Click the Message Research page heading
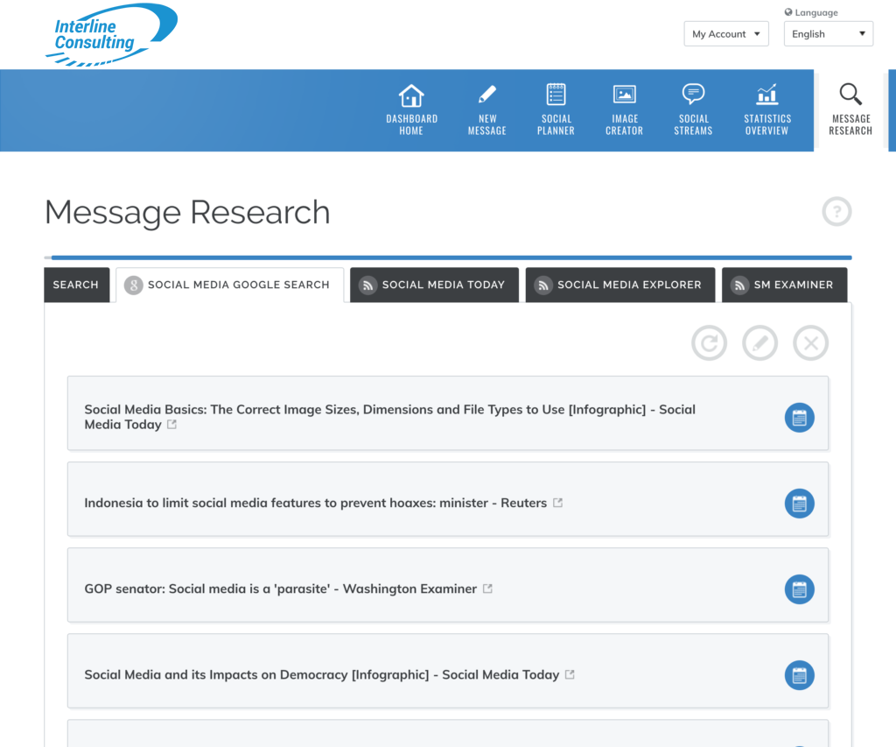The image size is (896, 747). tap(187, 212)
